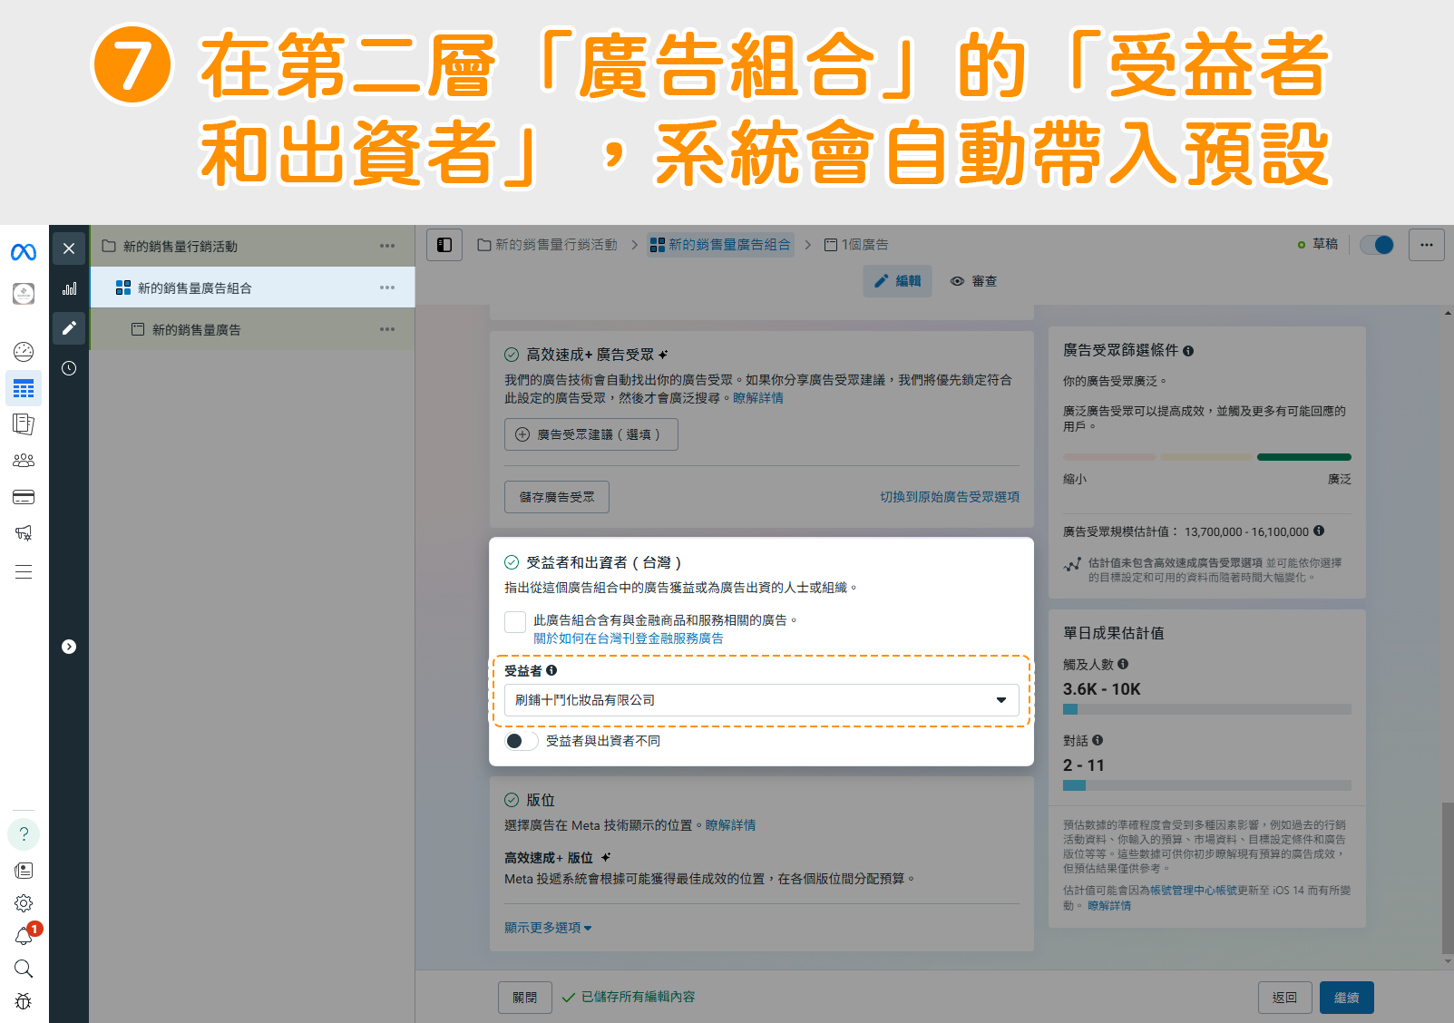Open options for 新的銷售量廣告 row
Viewport: 1454px width, 1023px height.
387,329
